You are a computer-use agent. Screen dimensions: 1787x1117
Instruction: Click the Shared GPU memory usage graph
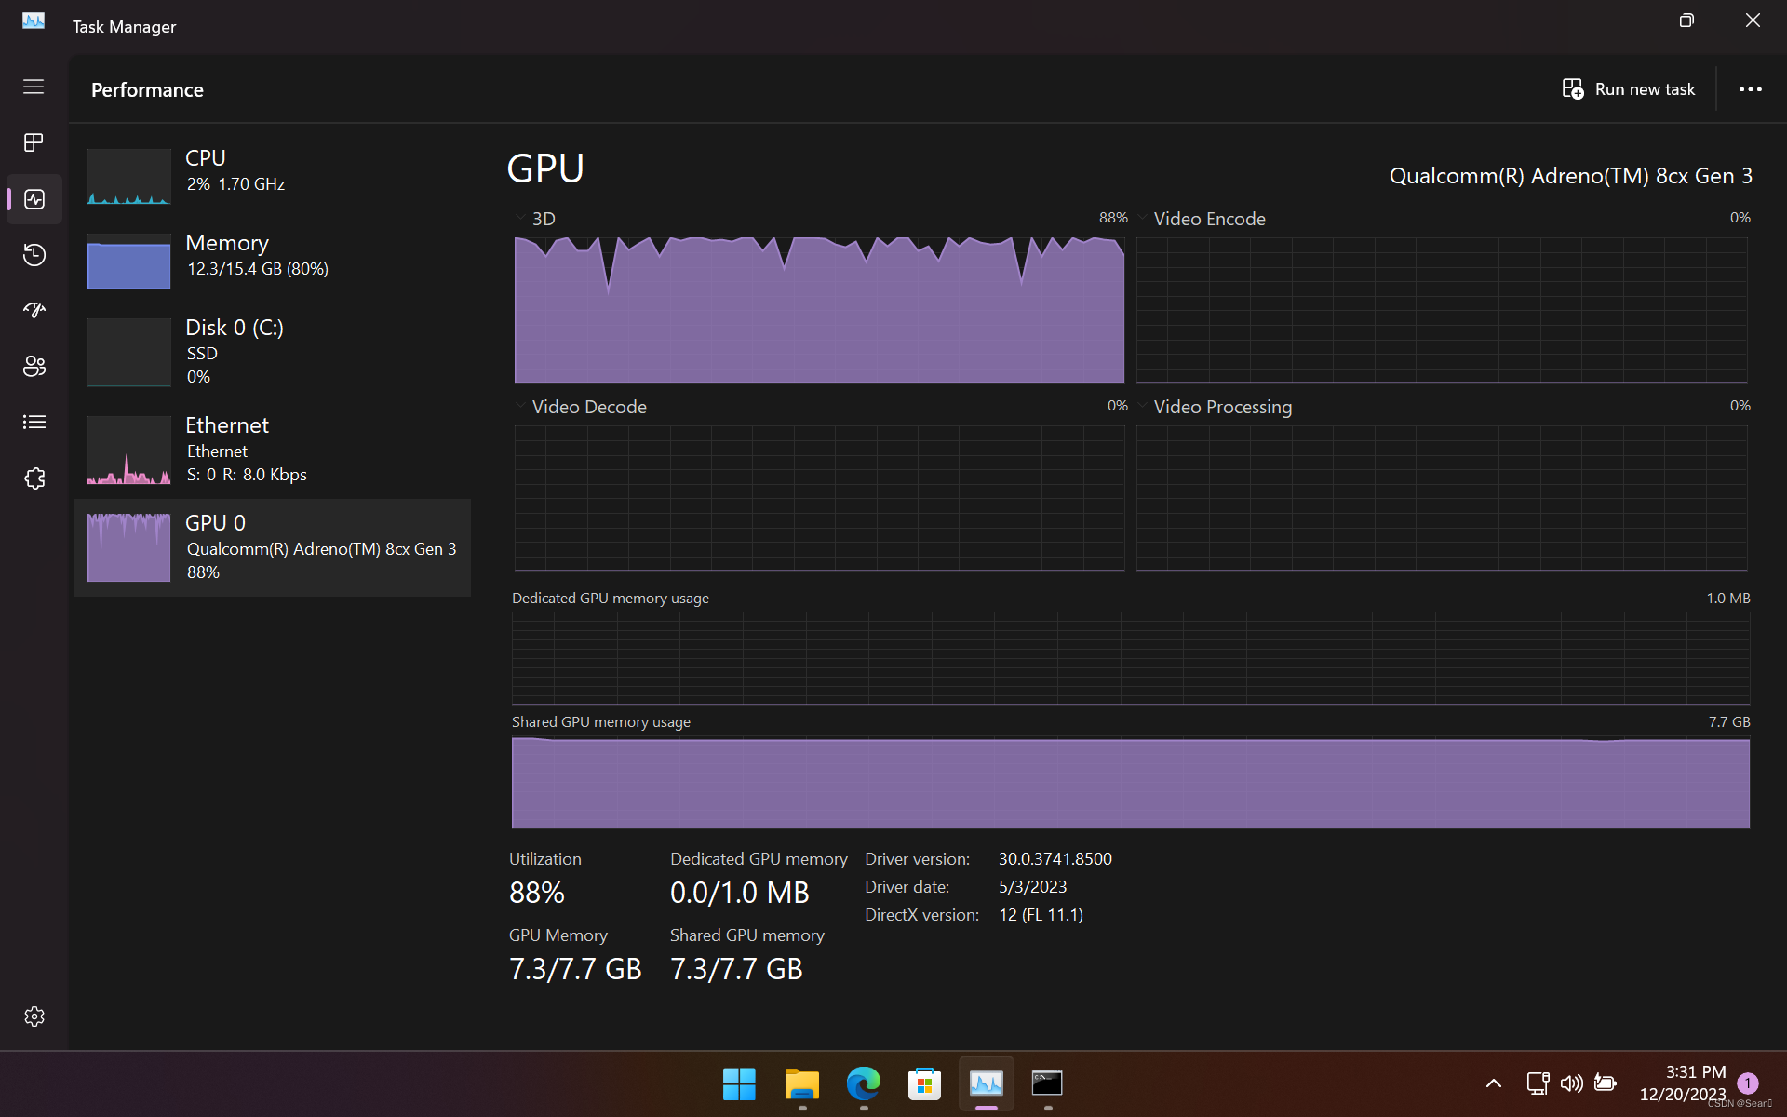click(x=1130, y=782)
